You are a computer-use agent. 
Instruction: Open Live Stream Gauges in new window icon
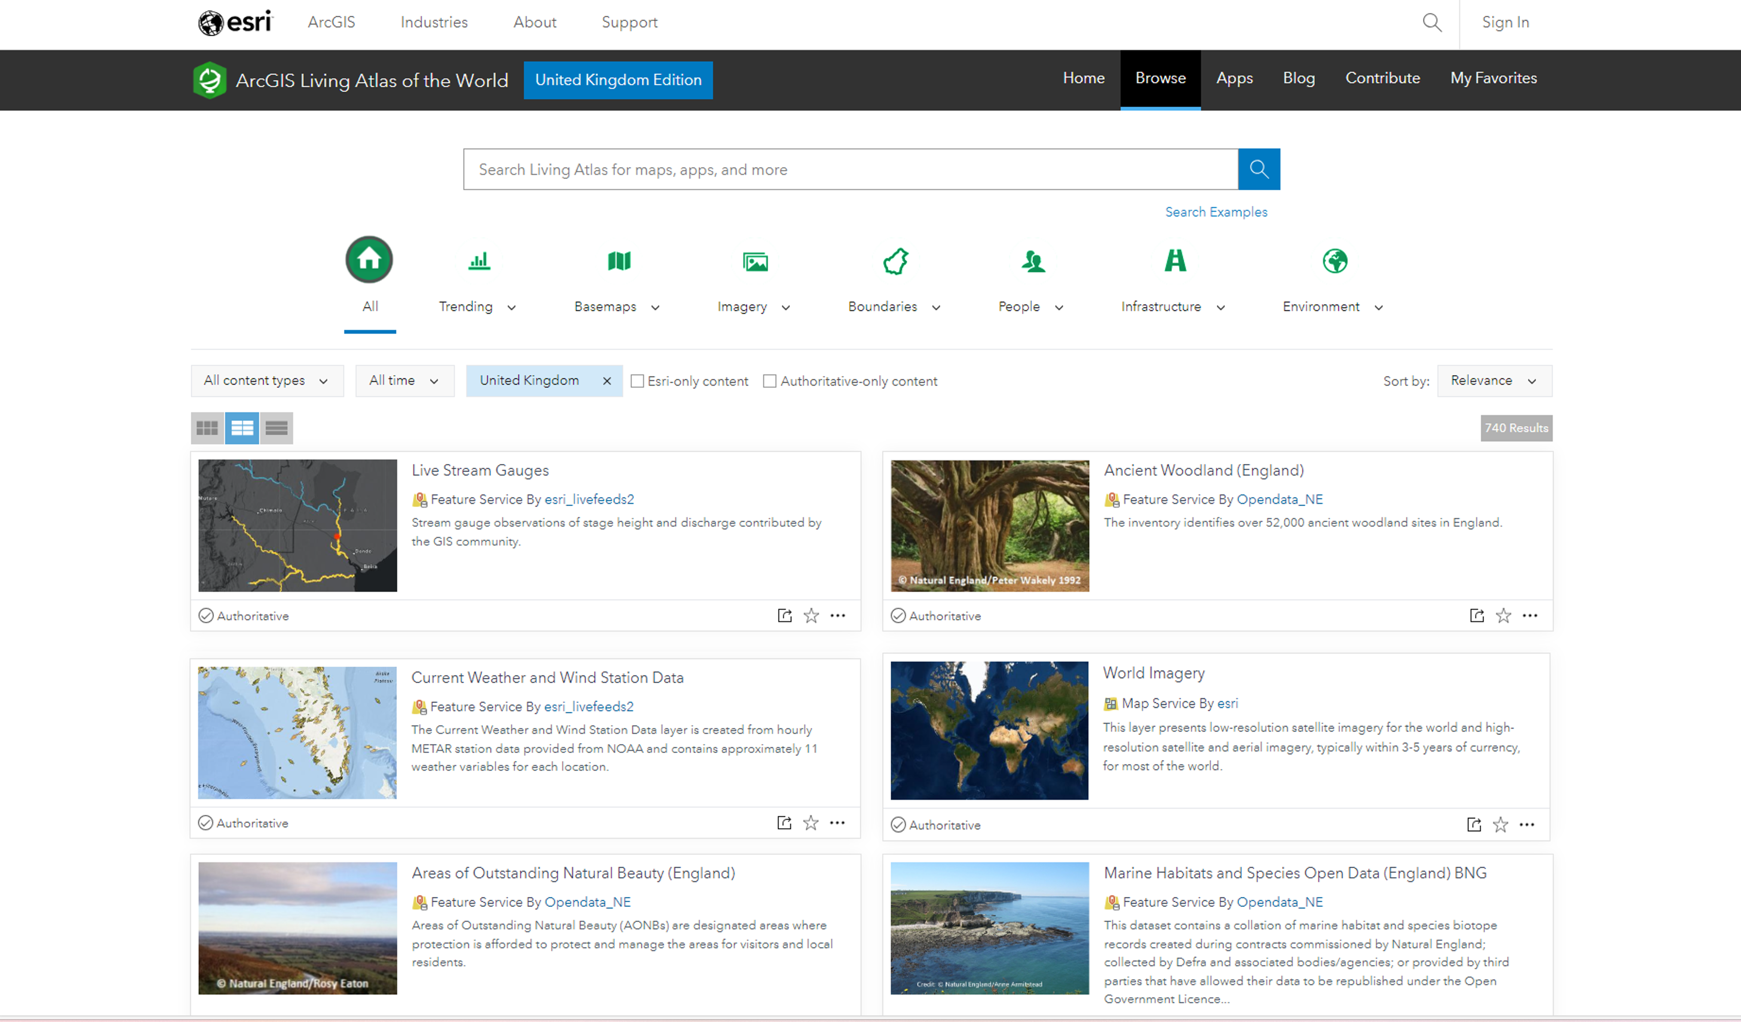coord(784,615)
